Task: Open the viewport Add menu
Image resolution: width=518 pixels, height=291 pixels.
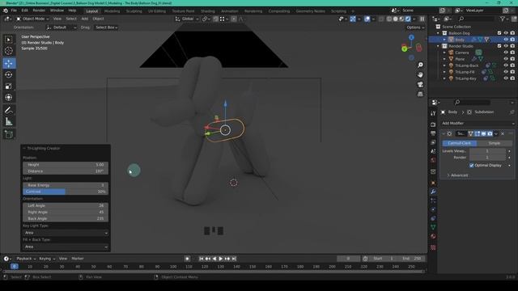Action: point(84,19)
